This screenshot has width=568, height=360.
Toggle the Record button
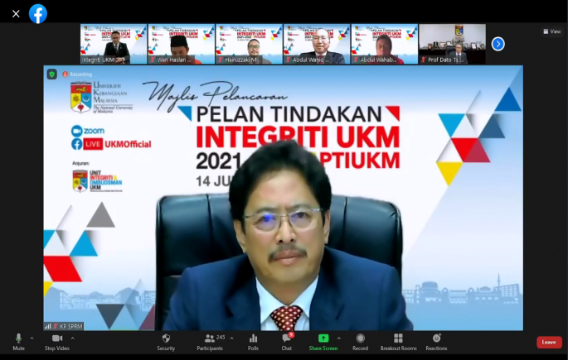(x=360, y=338)
